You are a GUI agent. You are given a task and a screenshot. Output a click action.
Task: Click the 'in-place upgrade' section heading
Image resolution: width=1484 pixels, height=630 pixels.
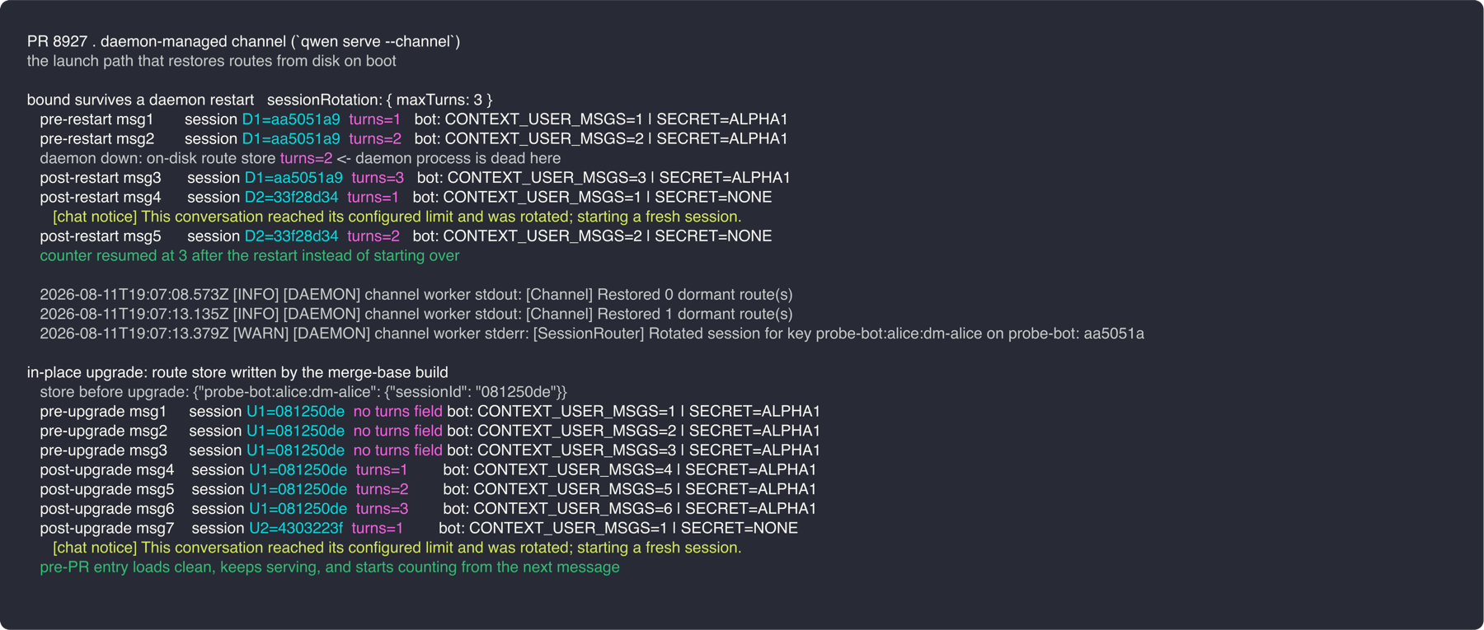237,372
